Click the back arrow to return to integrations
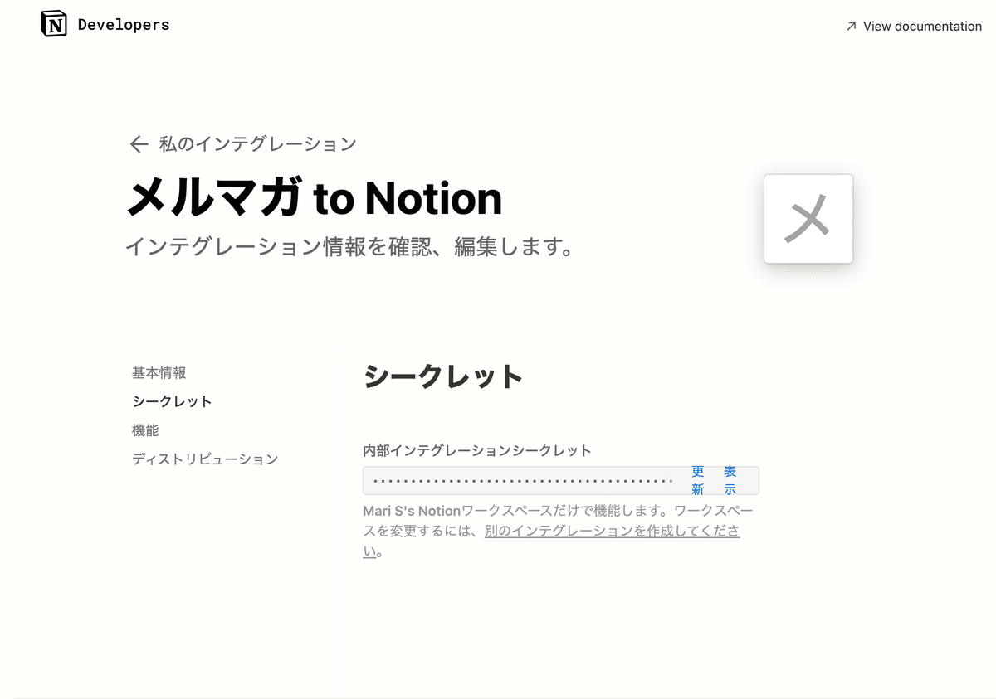The width and height of the screenshot is (996, 699). pyautogui.click(x=139, y=143)
